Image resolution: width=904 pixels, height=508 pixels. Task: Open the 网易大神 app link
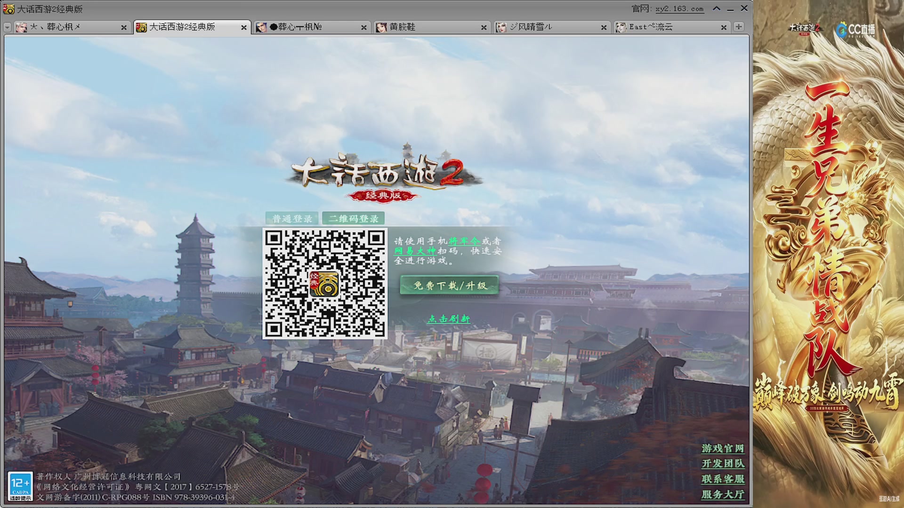click(415, 251)
